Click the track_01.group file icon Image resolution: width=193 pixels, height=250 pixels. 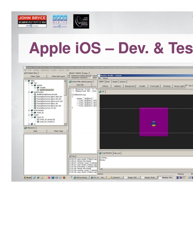coord(38,119)
